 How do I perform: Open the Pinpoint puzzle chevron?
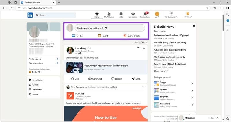click(192, 98)
